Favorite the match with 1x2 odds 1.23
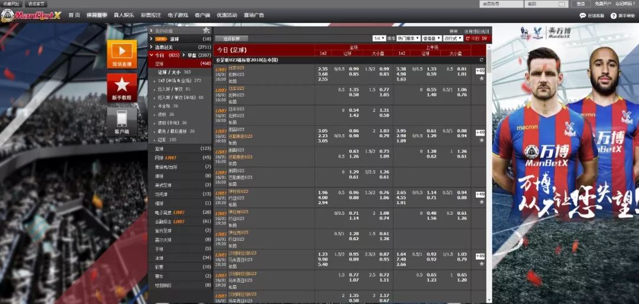The image size is (639, 304). point(481,263)
